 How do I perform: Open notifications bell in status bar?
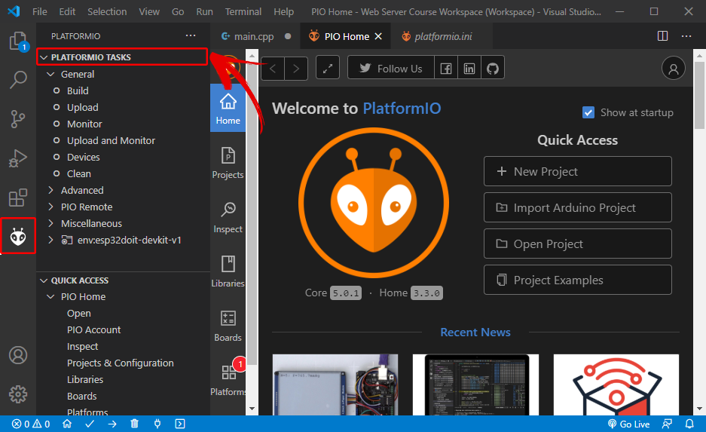tap(689, 424)
